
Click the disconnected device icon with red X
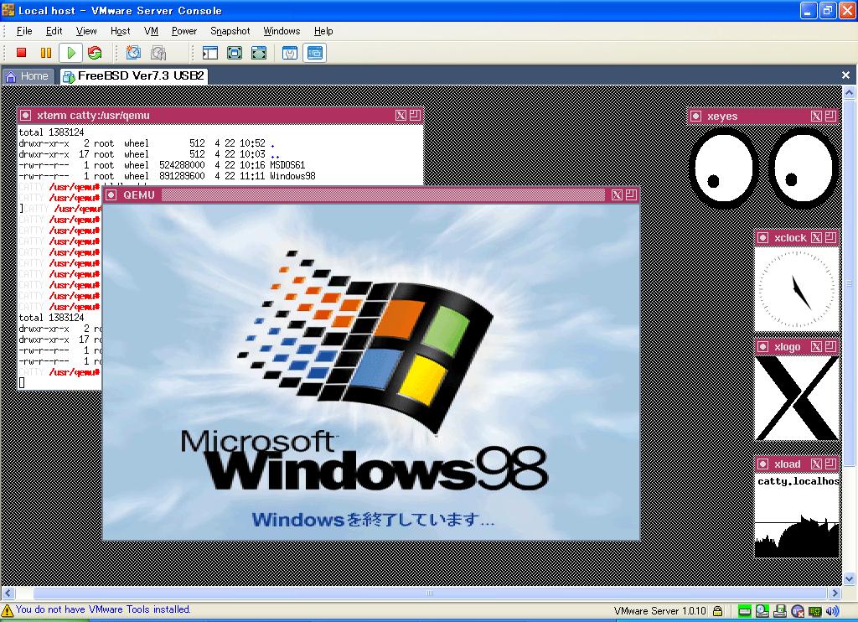coord(798,611)
